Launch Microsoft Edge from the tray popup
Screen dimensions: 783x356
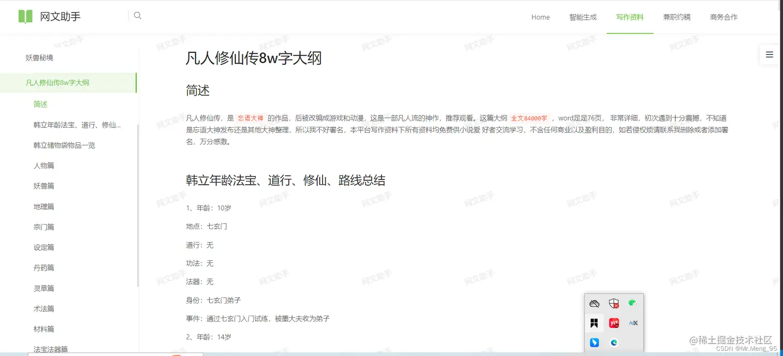[x=614, y=342]
